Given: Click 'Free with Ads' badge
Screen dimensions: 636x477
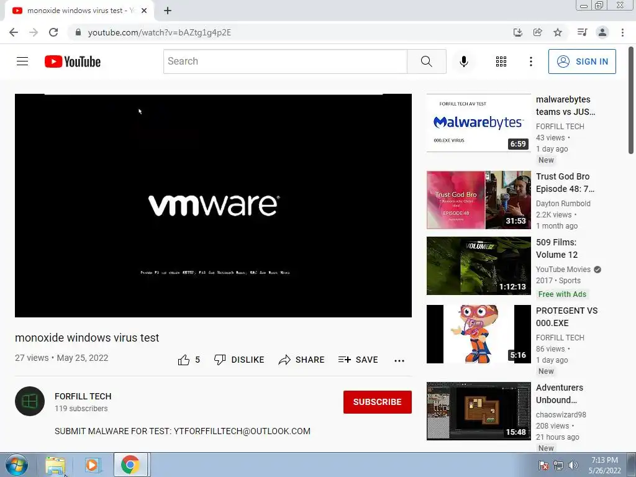Looking at the screenshot, I should (x=562, y=294).
